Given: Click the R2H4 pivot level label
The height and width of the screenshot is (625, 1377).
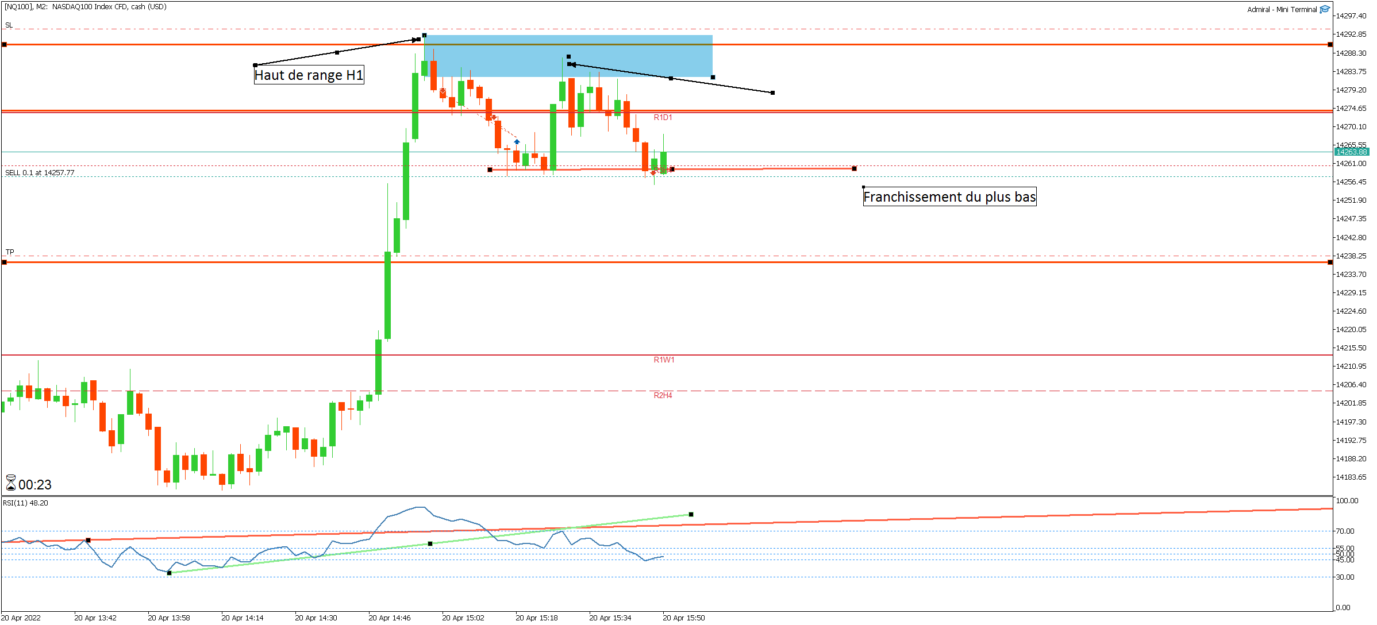Looking at the screenshot, I should [662, 396].
